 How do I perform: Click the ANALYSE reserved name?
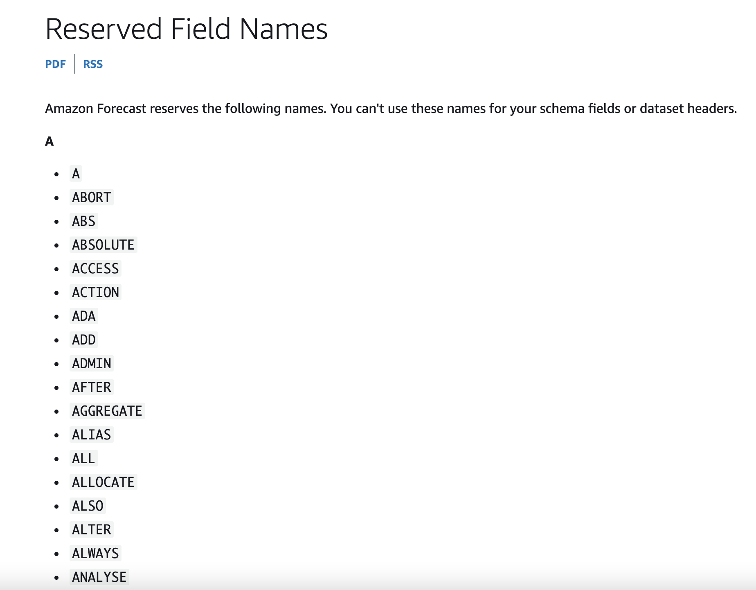[x=99, y=577]
